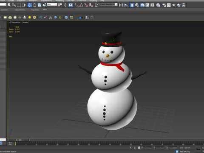Open the [Shaded] viewport menu
Image resolution: width=204 pixels, height=153 pixels.
click(25, 23)
